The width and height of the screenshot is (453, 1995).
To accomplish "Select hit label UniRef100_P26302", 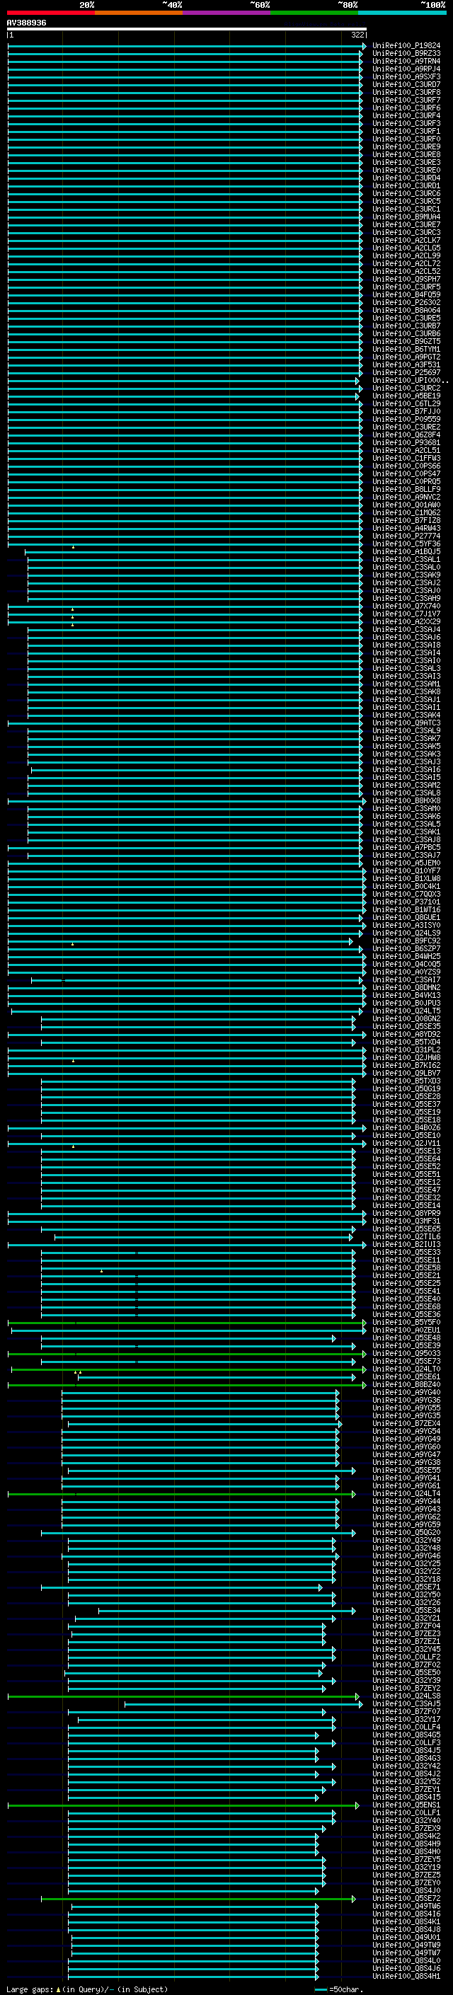I will pyautogui.click(x=406, y=302).
